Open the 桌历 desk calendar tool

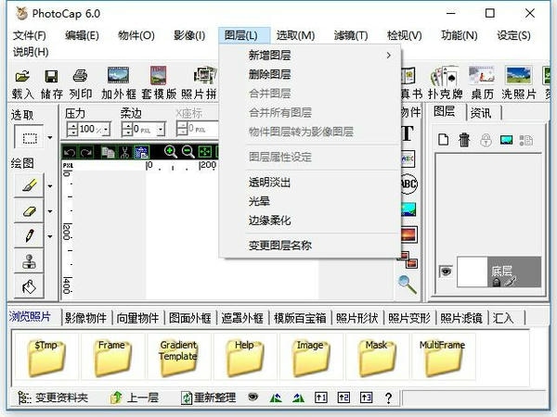tap(481, 76)
